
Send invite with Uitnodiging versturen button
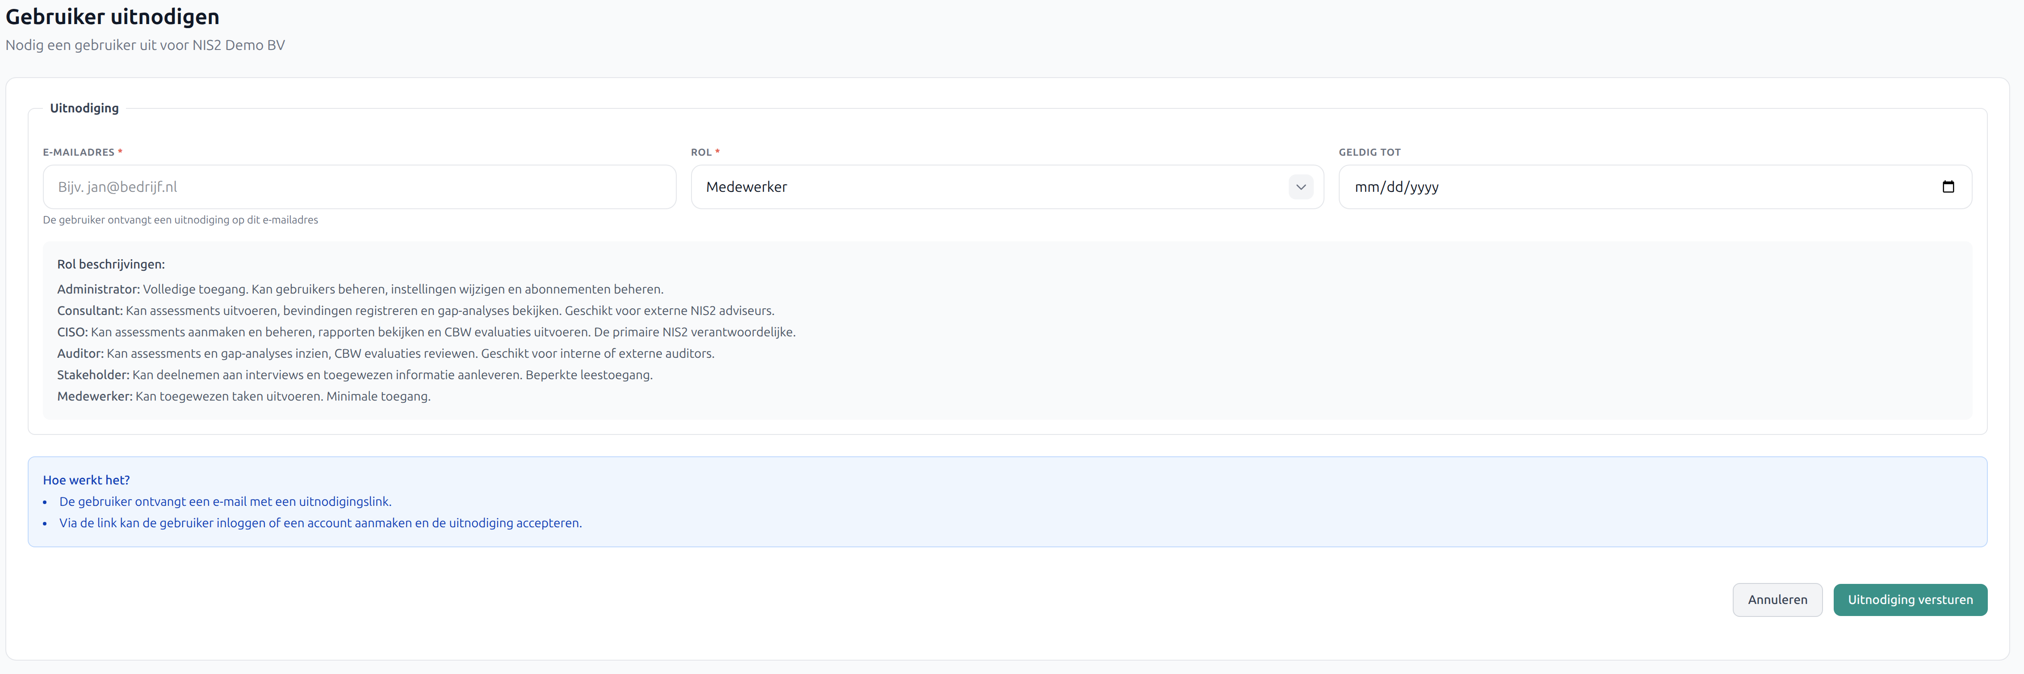(x=1909, y=600)
